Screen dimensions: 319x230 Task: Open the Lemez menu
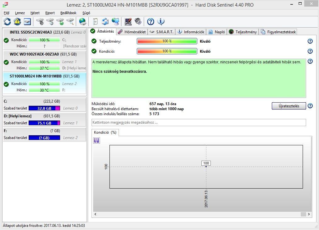[x=20, y=13]
